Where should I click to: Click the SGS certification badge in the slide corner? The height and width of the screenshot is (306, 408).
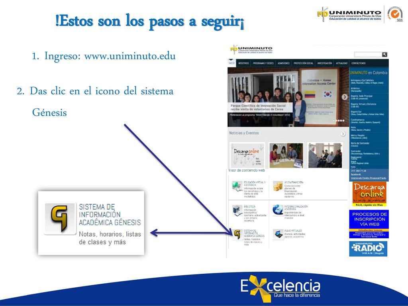[x=395, y=14]
